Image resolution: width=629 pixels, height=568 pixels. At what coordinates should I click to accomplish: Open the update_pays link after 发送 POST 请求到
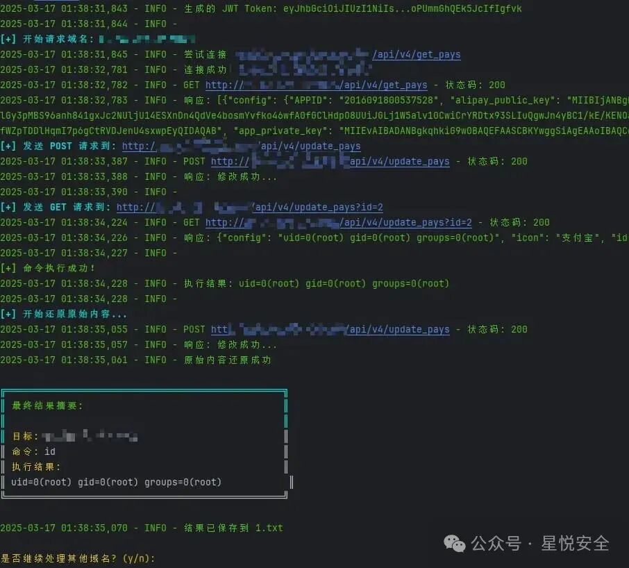(241, 146)
